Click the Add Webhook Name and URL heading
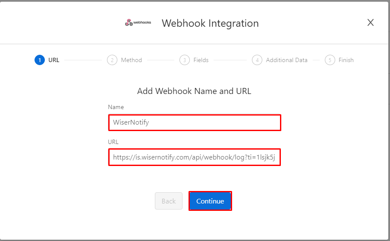This screenshot has width=390, height=241. point(194,91)
